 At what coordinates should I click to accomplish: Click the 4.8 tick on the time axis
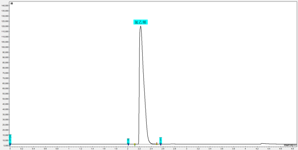point(292,148)
